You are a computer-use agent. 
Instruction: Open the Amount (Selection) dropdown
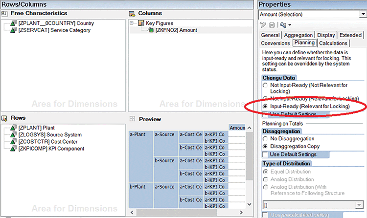pos(363,14)
